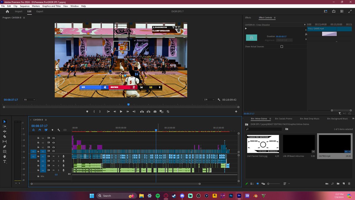355x200 pixels.
Task: Open Effect Controls panel menu
Action: point(275,18)
